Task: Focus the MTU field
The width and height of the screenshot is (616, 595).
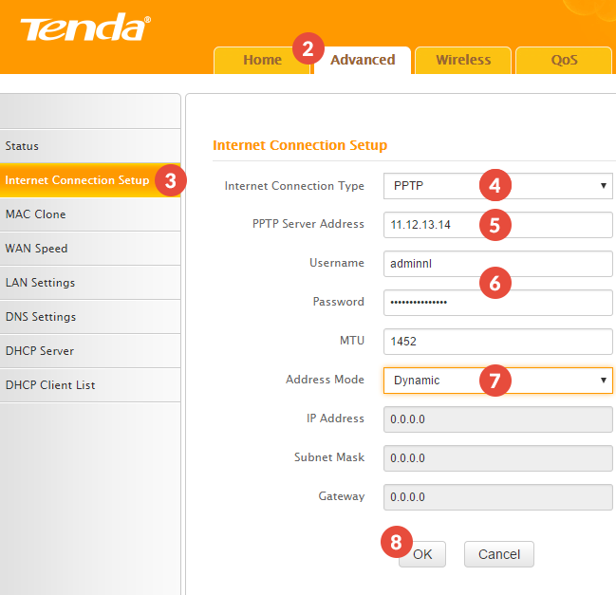Action: tap(497, 342)
